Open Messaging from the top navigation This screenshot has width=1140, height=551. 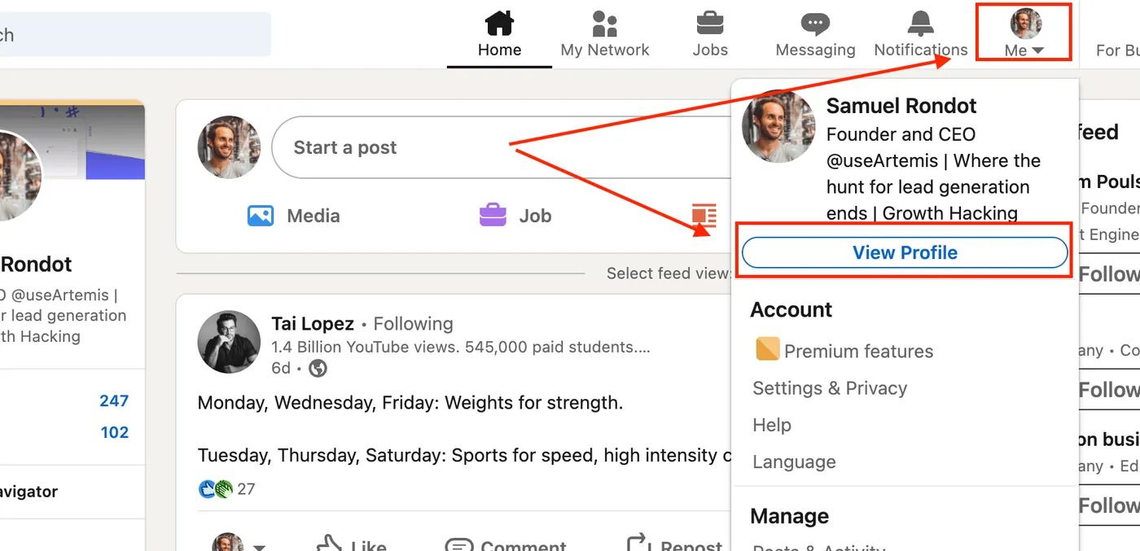coord(815,35)
